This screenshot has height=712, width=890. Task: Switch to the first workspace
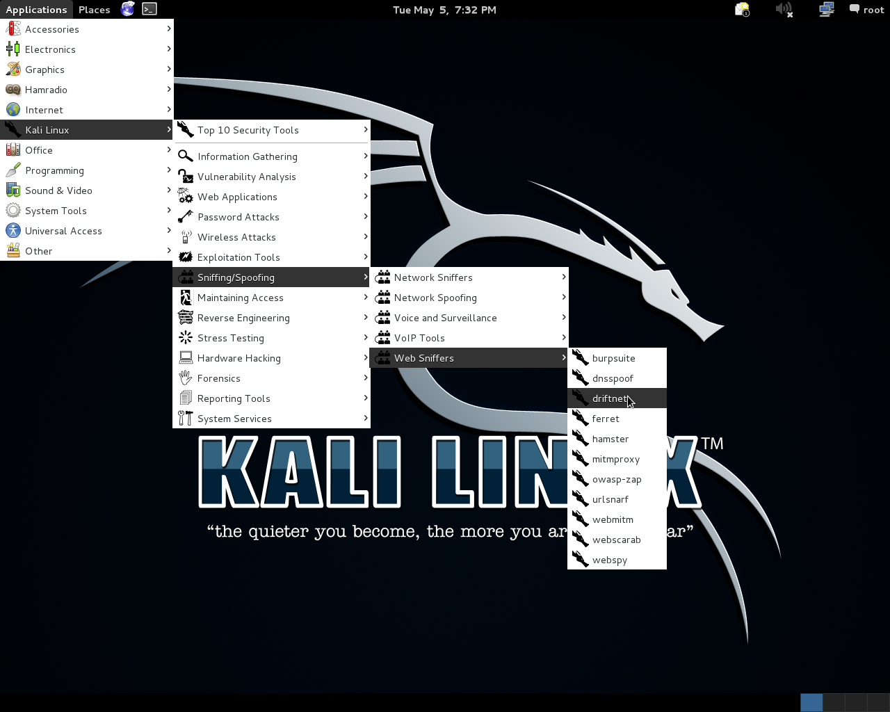click(811, 702)
